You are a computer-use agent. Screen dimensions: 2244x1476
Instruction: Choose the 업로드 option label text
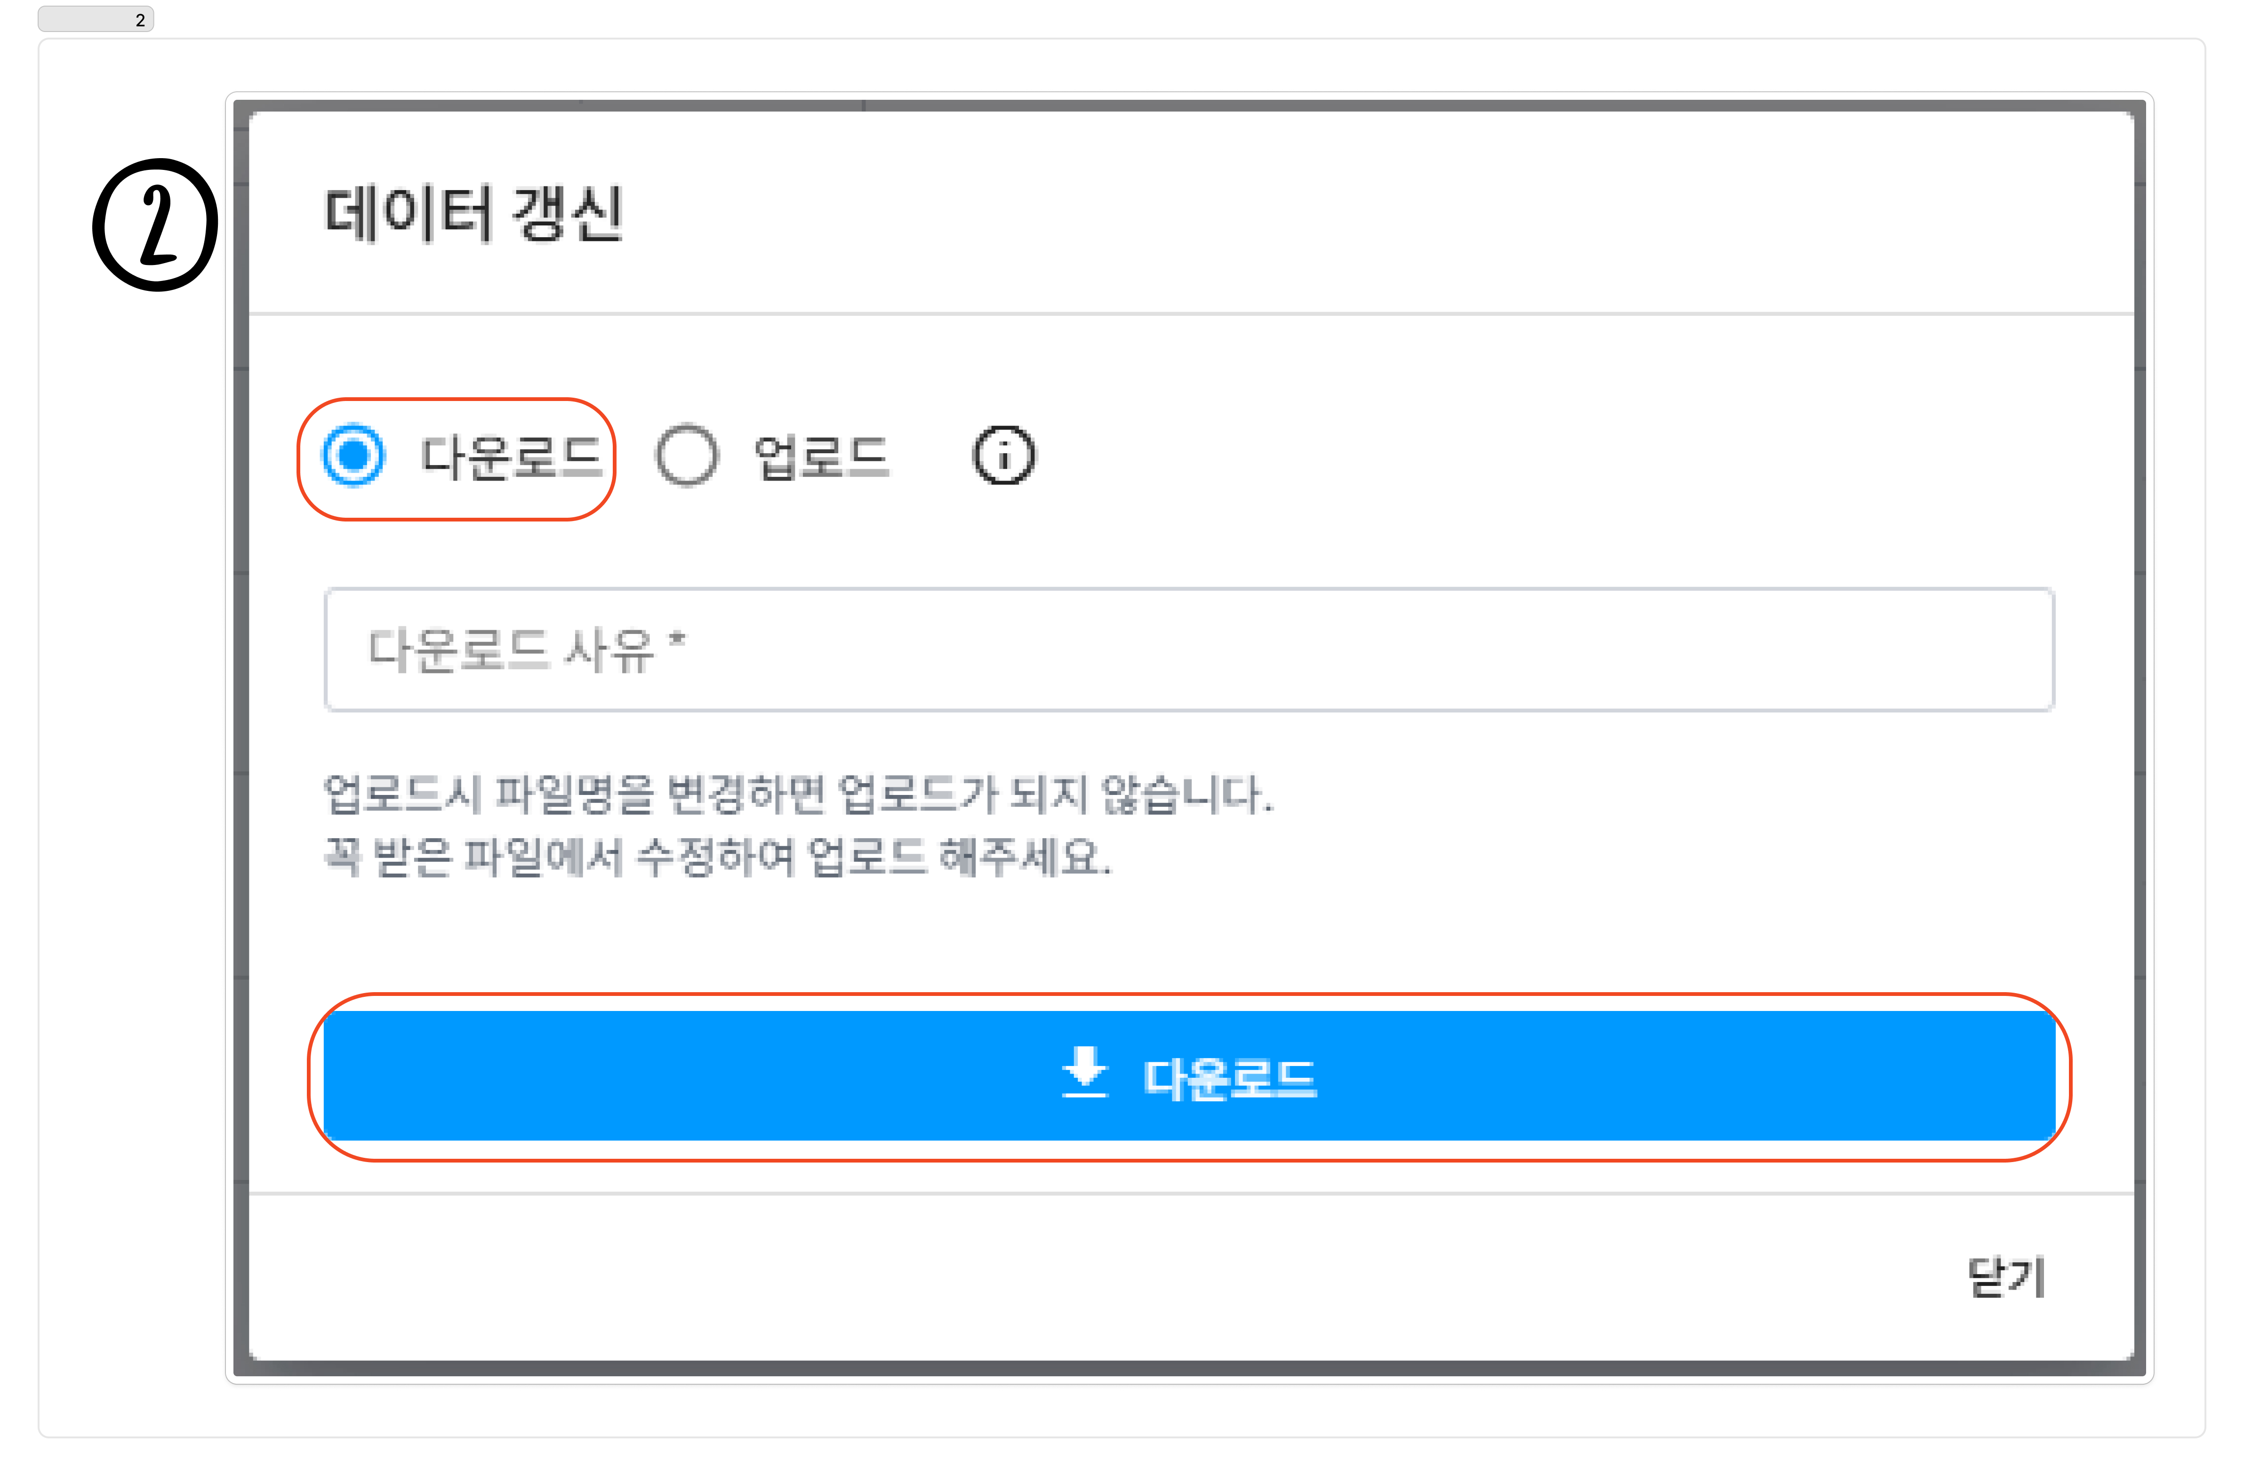pyautogui.click(x=821, y=457)
